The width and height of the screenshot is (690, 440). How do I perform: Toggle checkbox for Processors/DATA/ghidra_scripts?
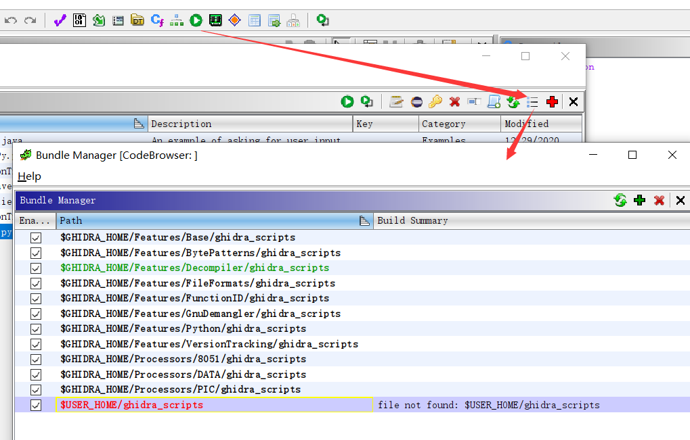[36, 374]
